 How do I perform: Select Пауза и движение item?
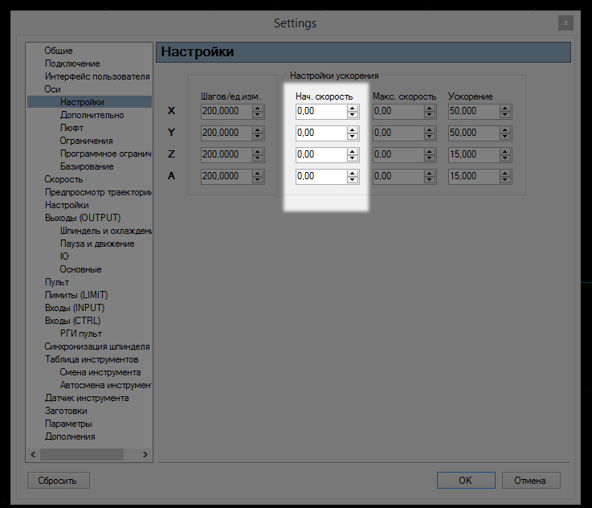(97, 244)
